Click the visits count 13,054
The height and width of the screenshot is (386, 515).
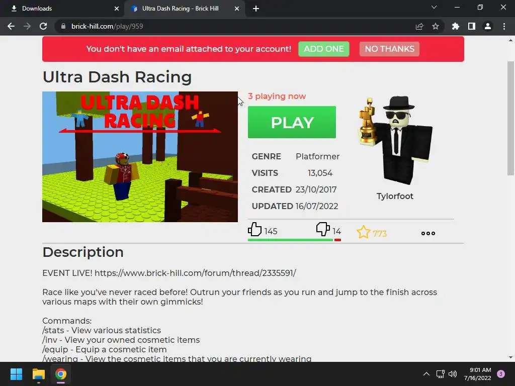(x=320, y=173)
